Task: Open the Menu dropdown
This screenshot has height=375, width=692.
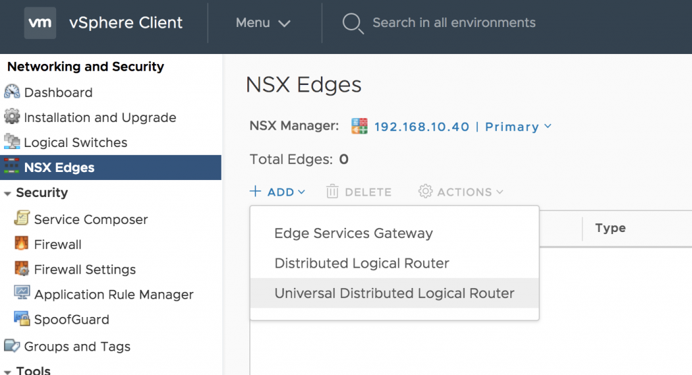Action: coord(263,23)
